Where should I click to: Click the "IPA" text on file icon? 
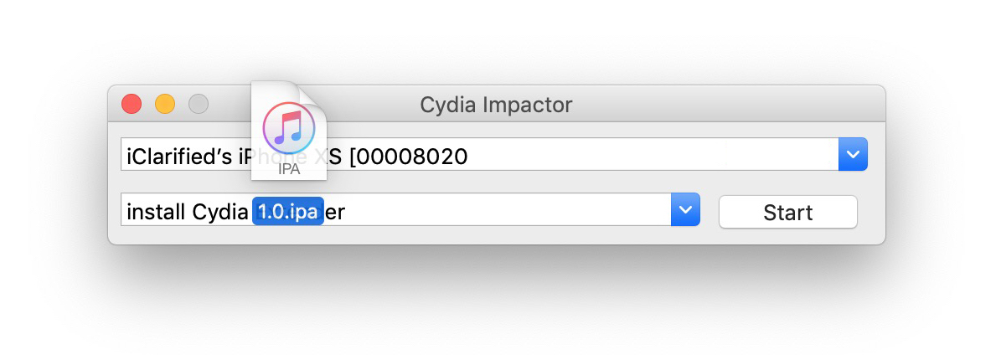coord(288,167)
